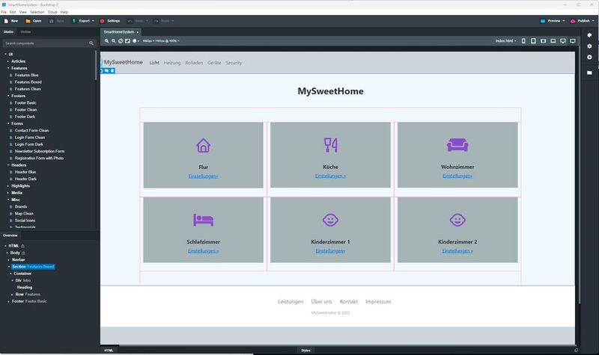599x355 pixels.
Task: Switch to extra-large desktop viewport
Action: (573, 41)
